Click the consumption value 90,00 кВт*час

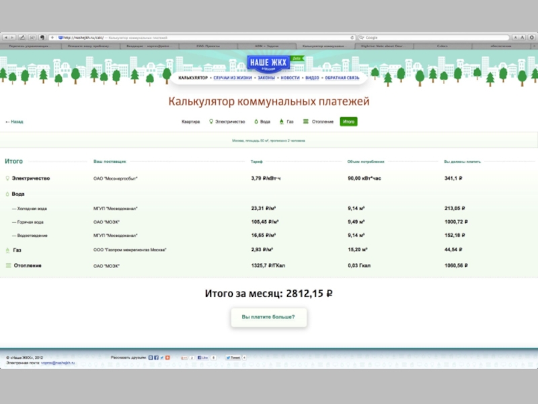pyautogui.click(x=364, y=178)
